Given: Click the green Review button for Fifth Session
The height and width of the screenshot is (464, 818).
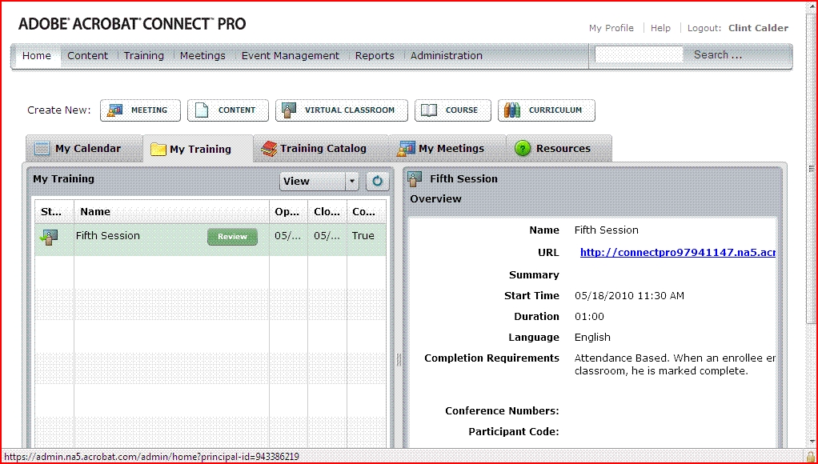Looking at the screenshot, I should pyautogui.click(x=232, y=236).
